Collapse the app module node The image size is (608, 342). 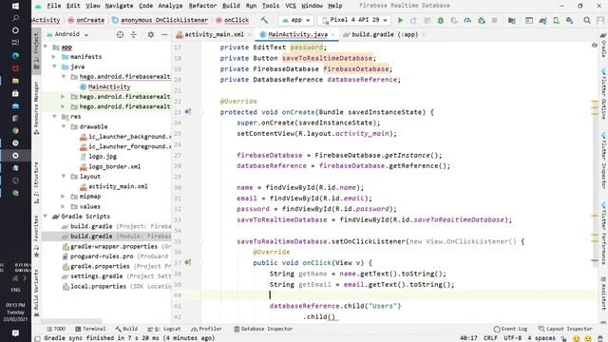coord(46,47)
